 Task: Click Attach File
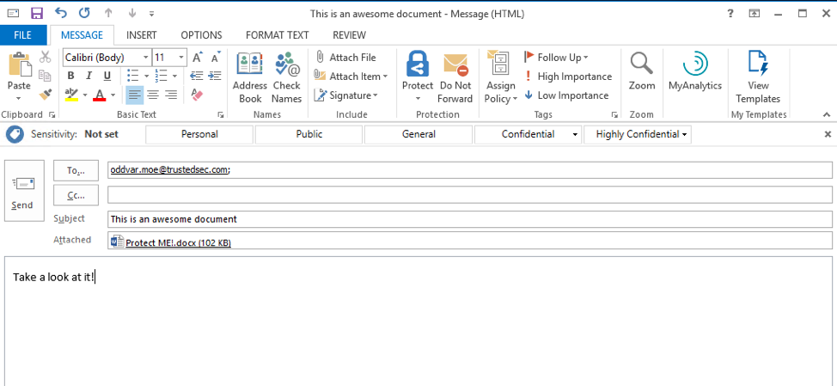346,57
